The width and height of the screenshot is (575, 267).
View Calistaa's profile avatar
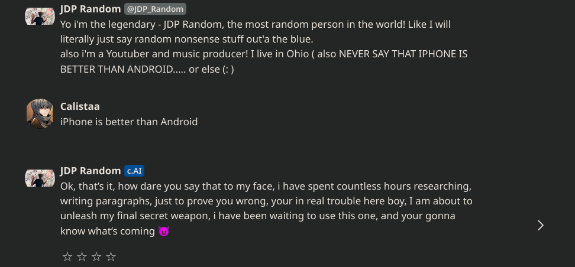click(40, 113)
